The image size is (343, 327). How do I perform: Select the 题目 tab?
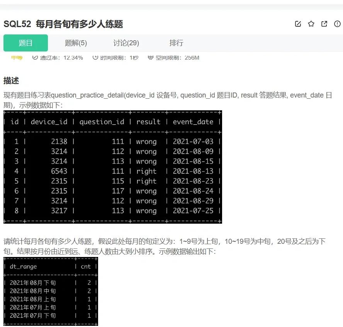pyautogui.click(x=25, y=43)
